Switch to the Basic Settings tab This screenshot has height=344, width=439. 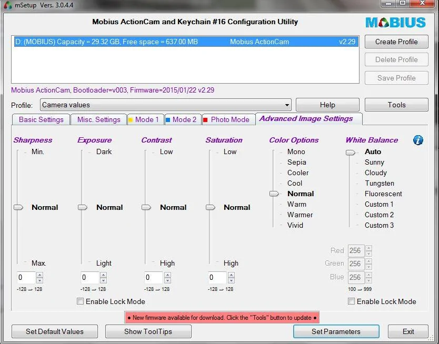click(x=41, y=119)
